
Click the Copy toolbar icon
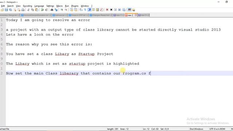[32, 10]
